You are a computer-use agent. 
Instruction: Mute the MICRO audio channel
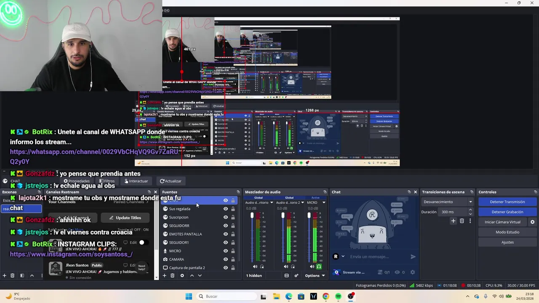pos(312,266)
